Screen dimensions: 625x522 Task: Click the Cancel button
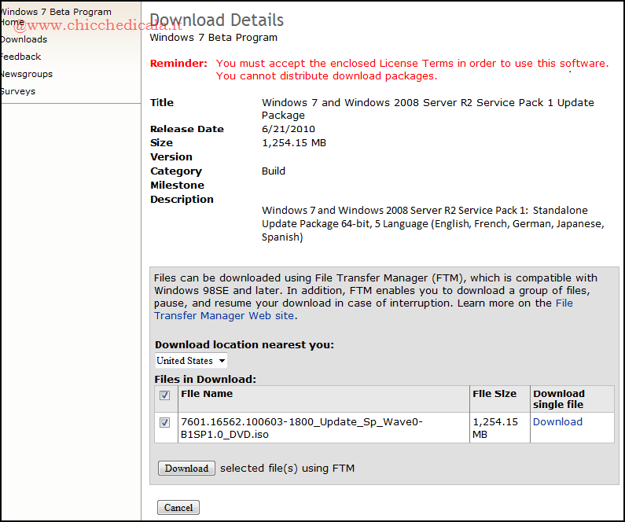point(178,508)
